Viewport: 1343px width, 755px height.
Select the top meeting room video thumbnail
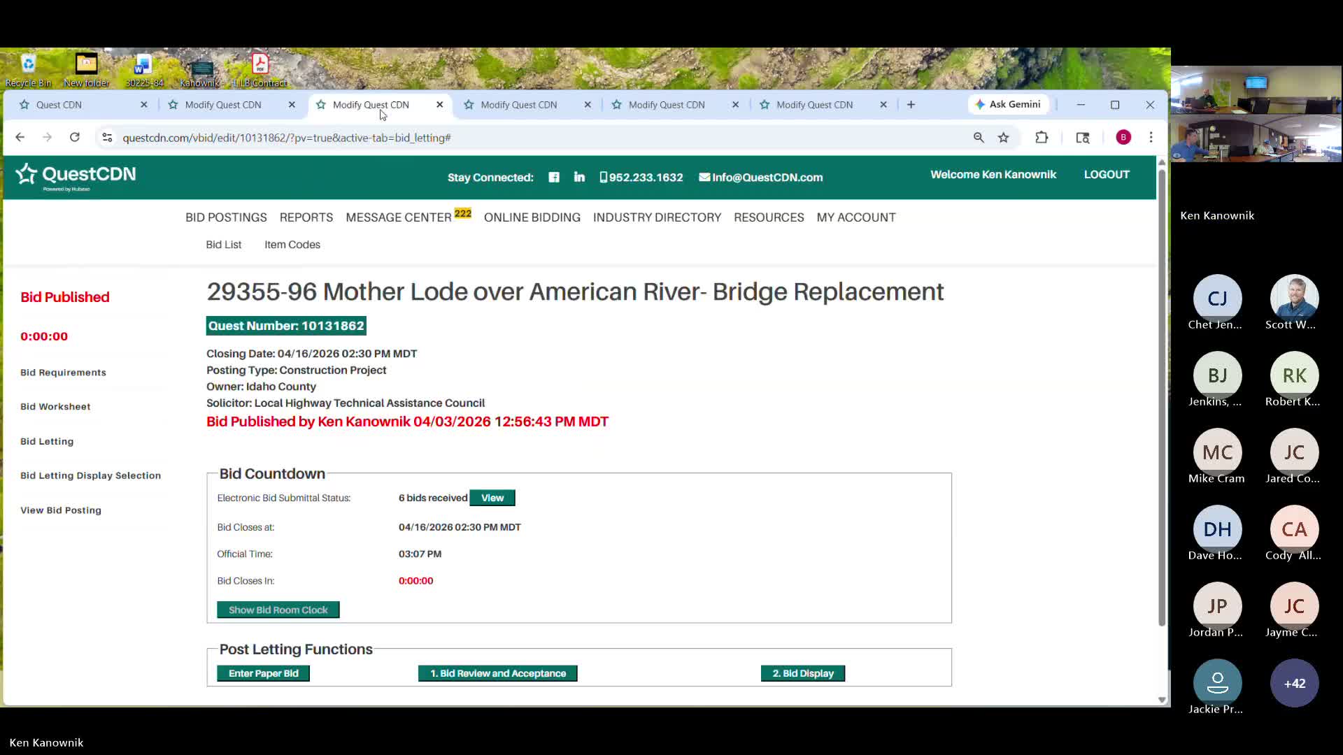[1256, 89]
